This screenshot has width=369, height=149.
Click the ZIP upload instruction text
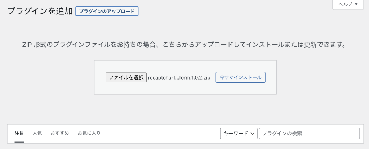(x=184, y=45)
